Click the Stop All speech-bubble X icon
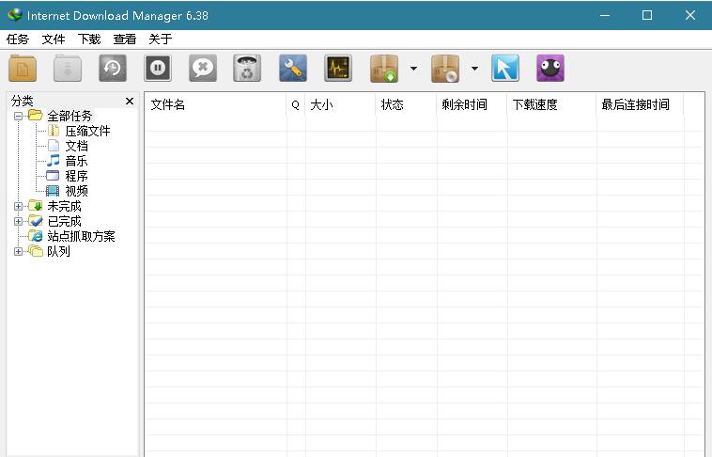Image resolution: width=712 pixels, height=457 pixels. click(203, 69)
